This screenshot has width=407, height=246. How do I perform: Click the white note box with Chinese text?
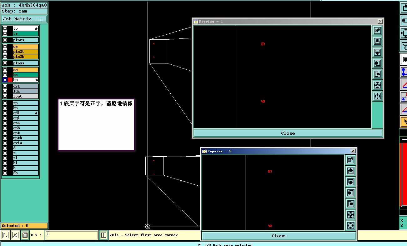pyautogui.click(x=96, y=125)
